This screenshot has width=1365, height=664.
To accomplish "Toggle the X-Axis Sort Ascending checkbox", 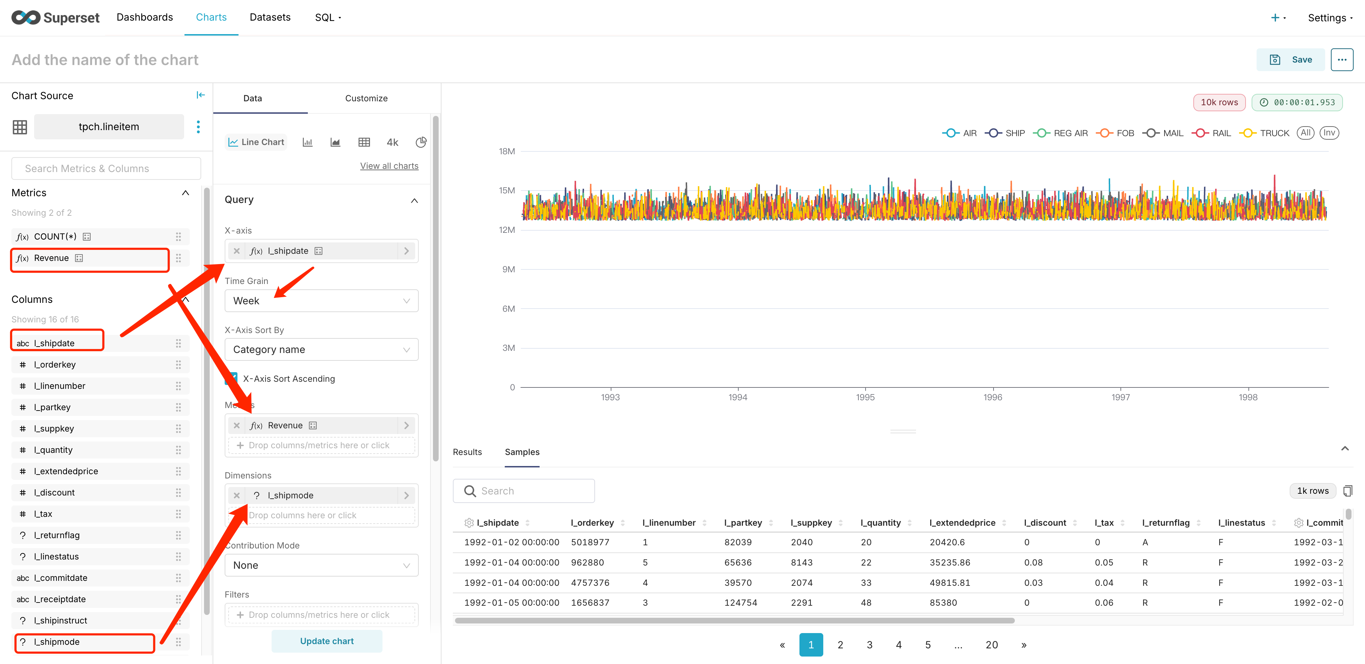I will (231, 379).
